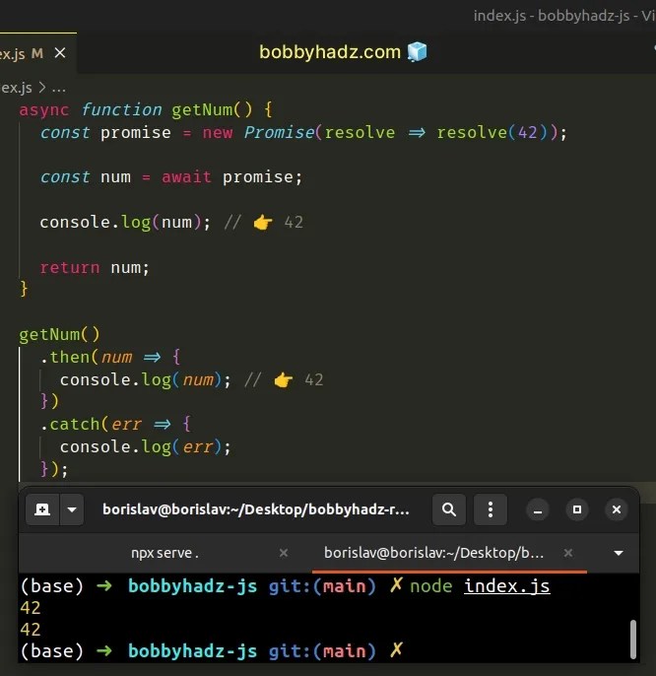656x676 pixels.
Task: Click 'await' keyword in code
Action: pyautogui.click(x=186, y=177)
